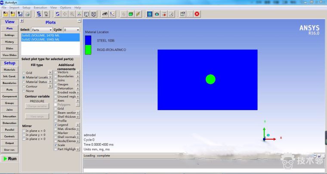Viewport: 327px width, 174px height.
Task: Click the Save model toolbar icon
Action: [x=20, y=14]
